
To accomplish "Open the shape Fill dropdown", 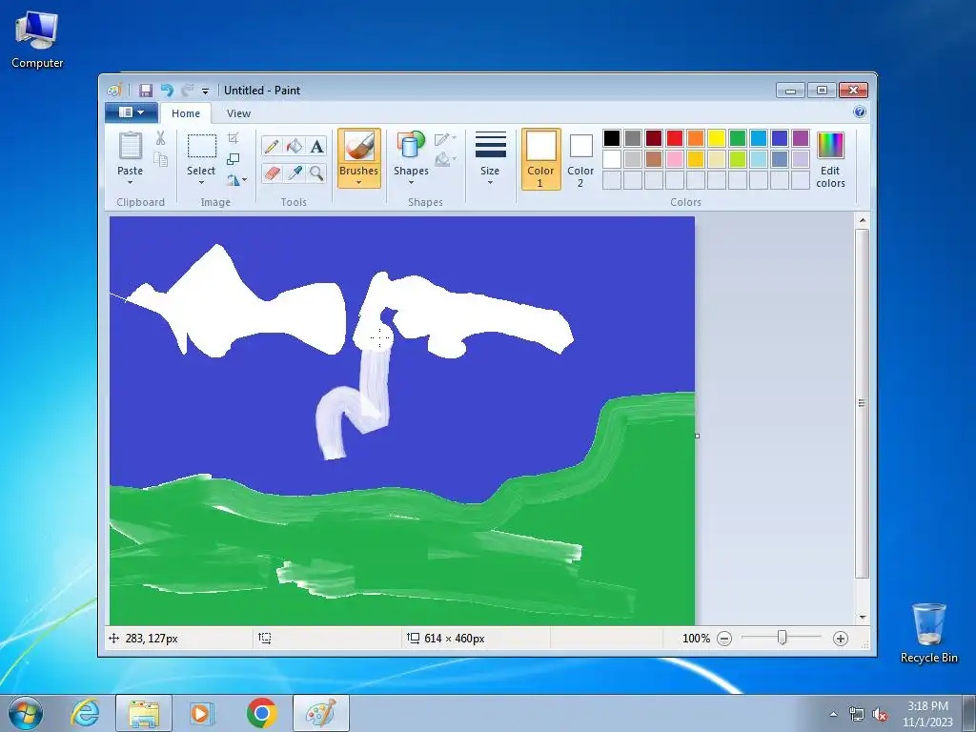I will [x=445, y=159].
